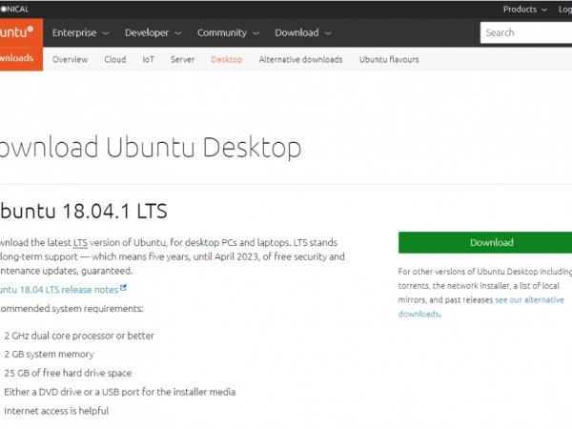This screenshot has width=572, height=429.
Task: Open the Products menu at top right
Action: (x=524, y=9)
